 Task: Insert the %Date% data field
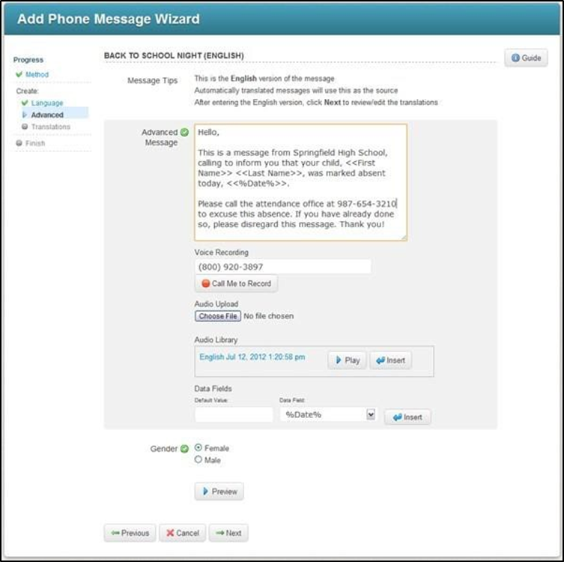coord(407,417)
